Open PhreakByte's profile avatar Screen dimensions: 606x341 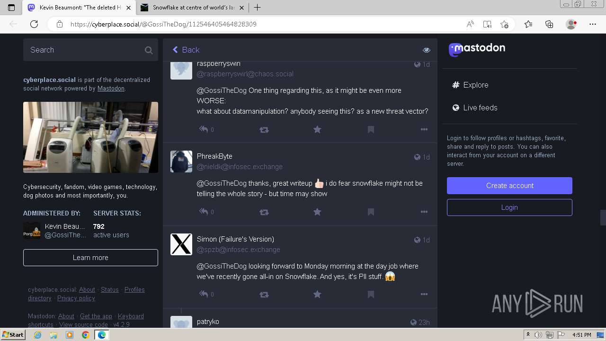point(181,162)
